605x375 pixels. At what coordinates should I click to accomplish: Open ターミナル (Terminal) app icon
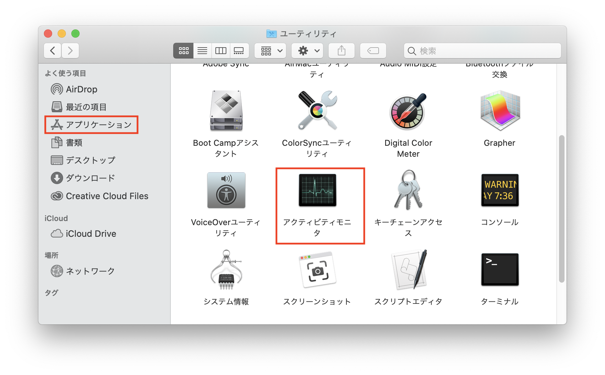(500, 270)
